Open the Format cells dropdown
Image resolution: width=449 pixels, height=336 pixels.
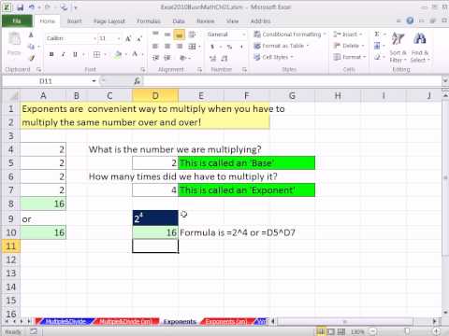pos(350,57)
